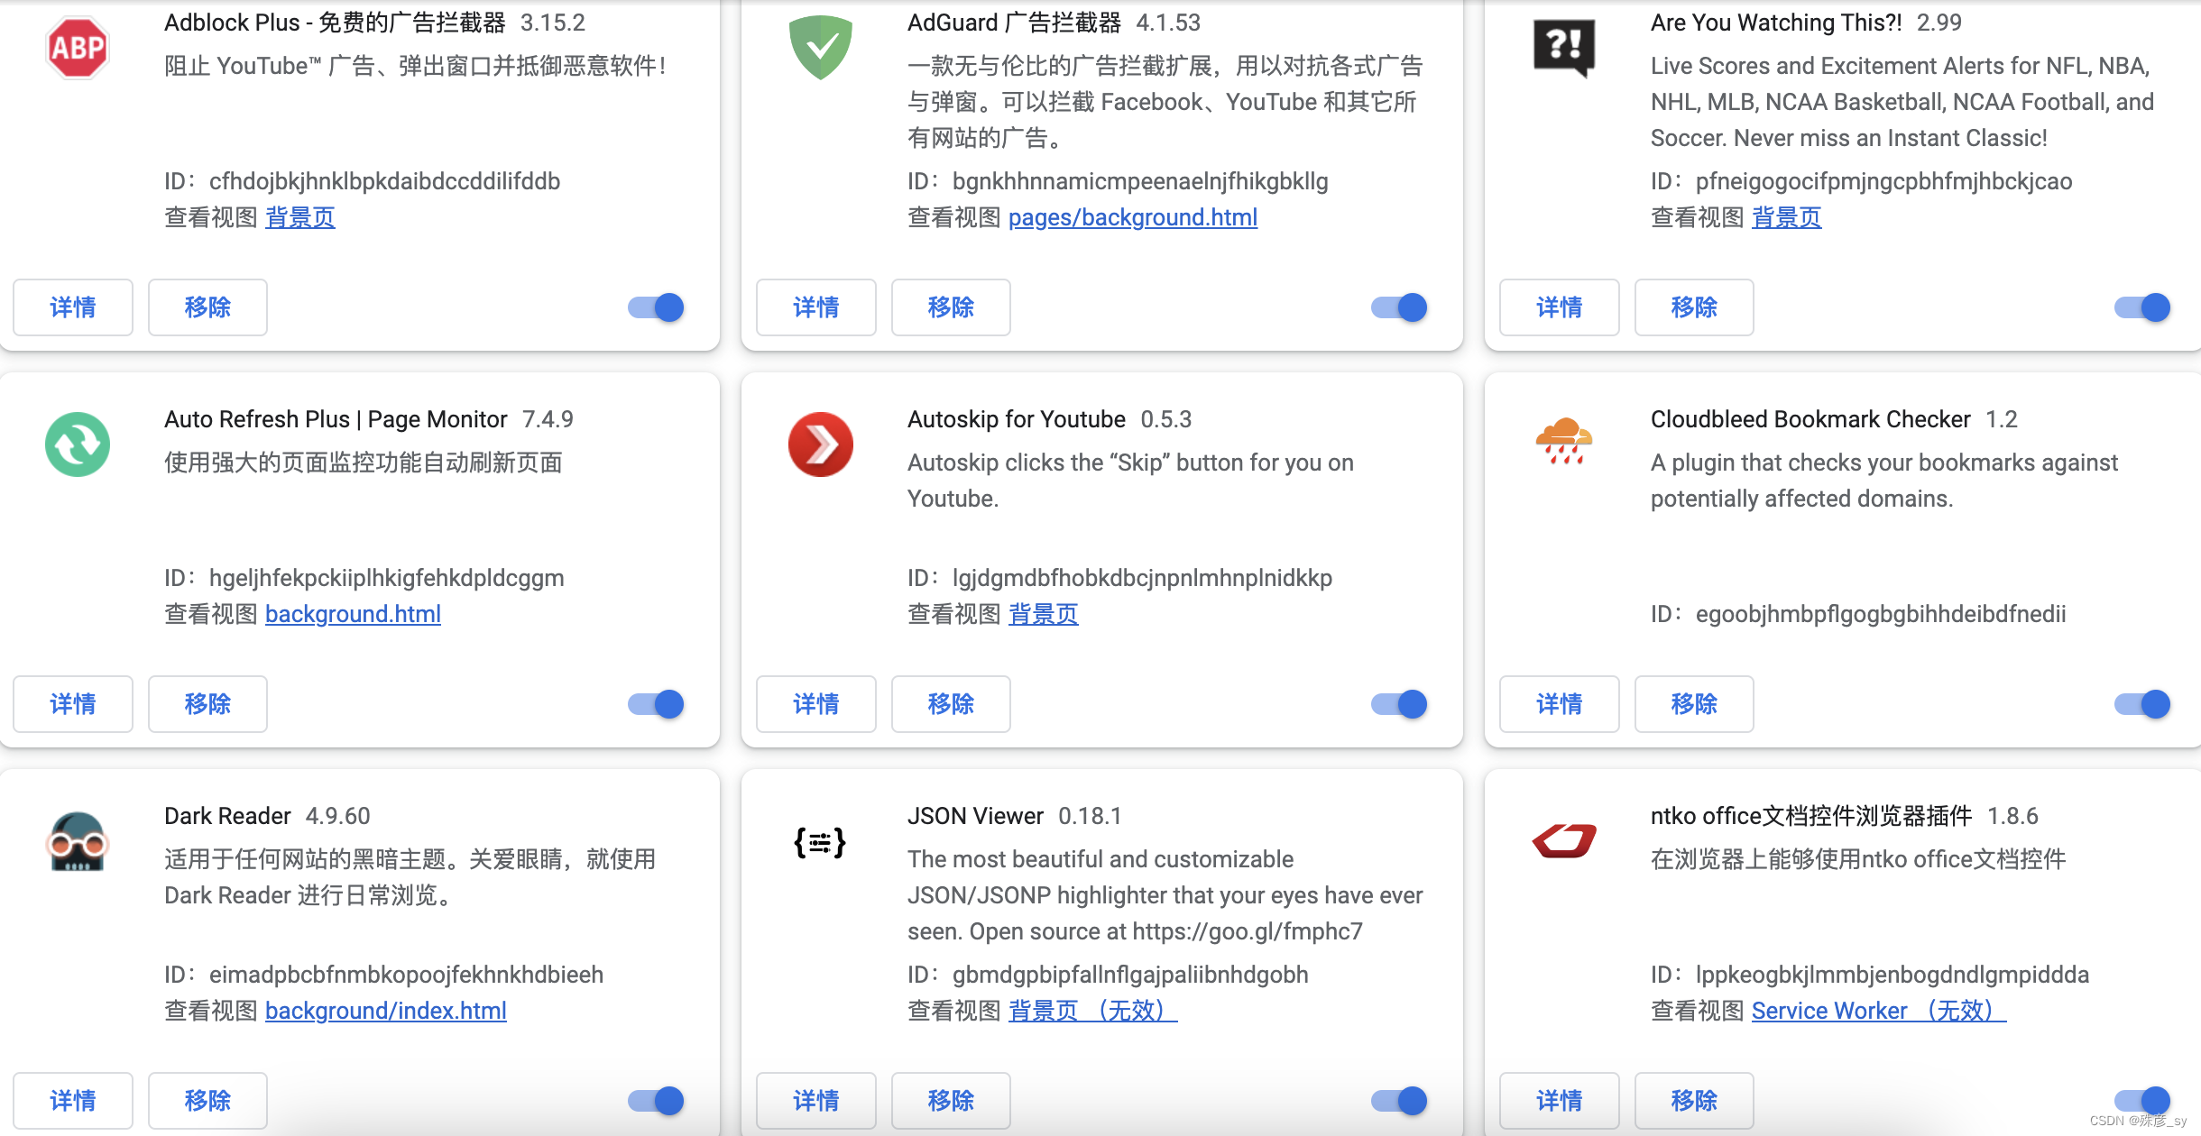Open AdGuard pages/background.html link
This screenshot has height=1136, width=2201.
tap(1132, 217)
